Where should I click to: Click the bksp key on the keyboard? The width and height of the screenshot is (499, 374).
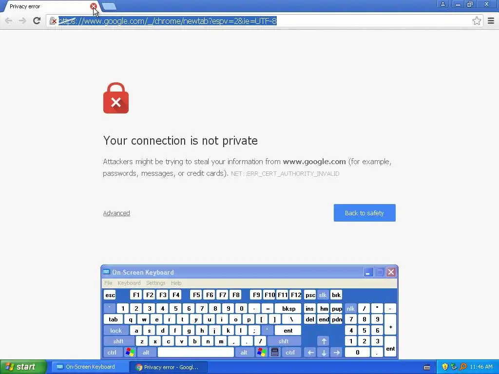point(288,308)
